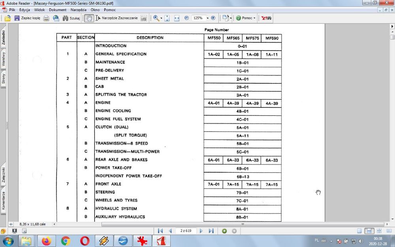The width and height of the screenshot is (395, 247).
Task: Zoom in with plus button
Action: (213, 18)
